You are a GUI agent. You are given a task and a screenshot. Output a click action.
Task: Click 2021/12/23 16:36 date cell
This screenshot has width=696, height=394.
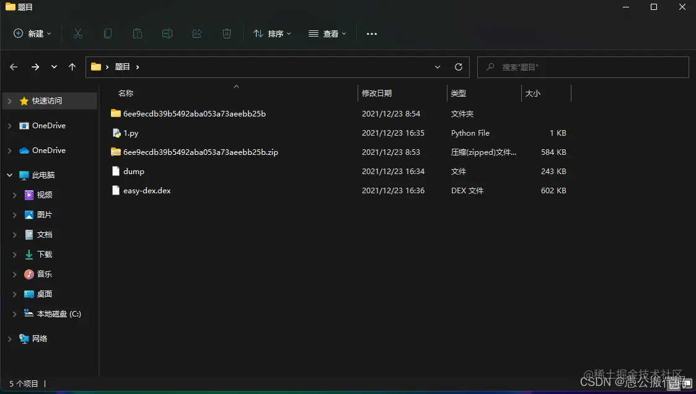click(x=394, y=191)
